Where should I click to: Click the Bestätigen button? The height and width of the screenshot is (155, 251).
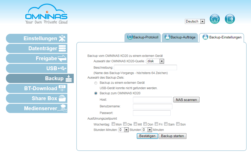point(147,136)
